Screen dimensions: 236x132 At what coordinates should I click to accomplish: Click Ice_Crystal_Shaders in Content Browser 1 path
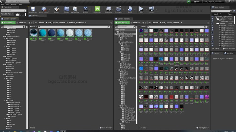click(57, 23)
